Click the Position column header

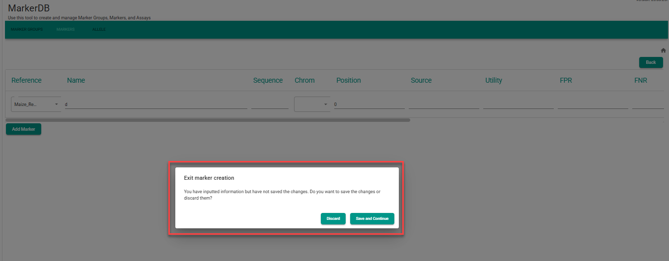pyautogui.click(x=348, y=80)
